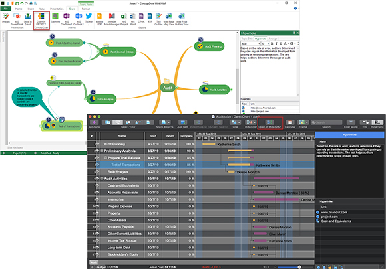386x269 pixels.
Task: Toggle the Filter Mode button
Action: [351, 124]
